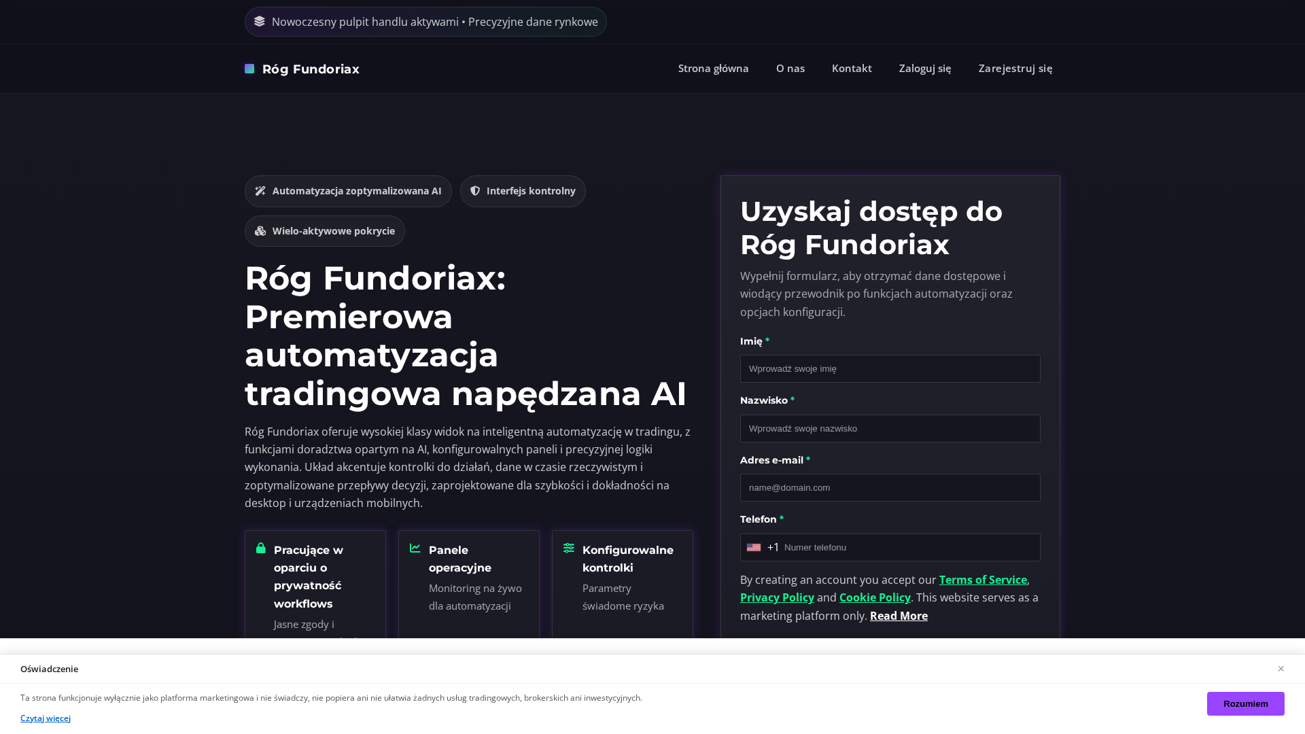Select Zaloguj się in navigation
The height and width of the screenshot is (734, 1305).
pyautogui.click(x=925, y=68)
